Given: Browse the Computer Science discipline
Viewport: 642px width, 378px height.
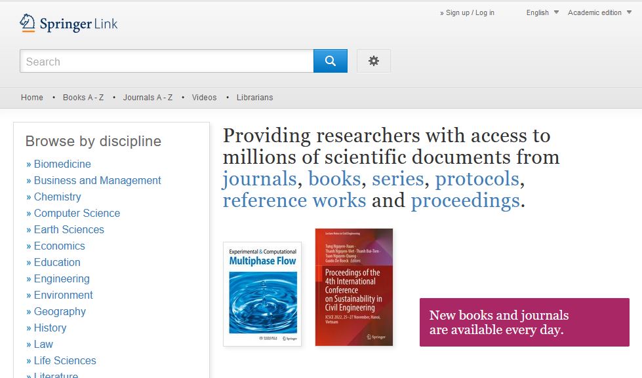Looking at the screenshot, I should coord(77,213).
